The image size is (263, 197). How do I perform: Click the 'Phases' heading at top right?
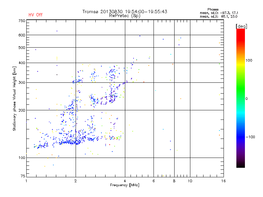click(213, 10)
